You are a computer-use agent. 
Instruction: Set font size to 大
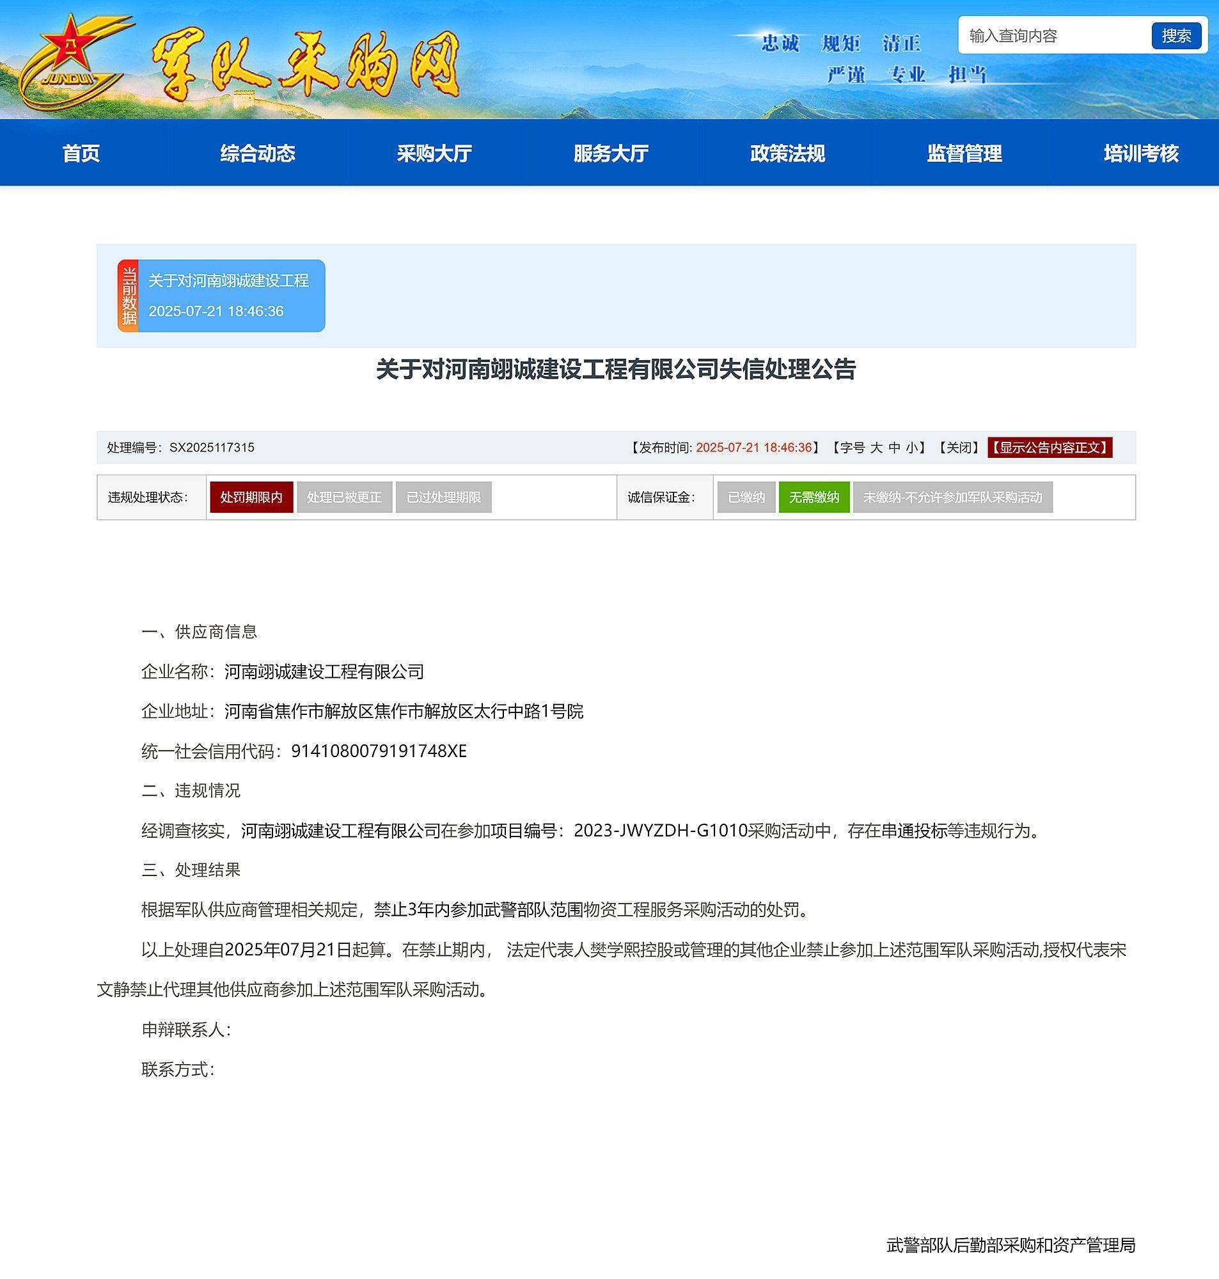click(x=877, y=448)
